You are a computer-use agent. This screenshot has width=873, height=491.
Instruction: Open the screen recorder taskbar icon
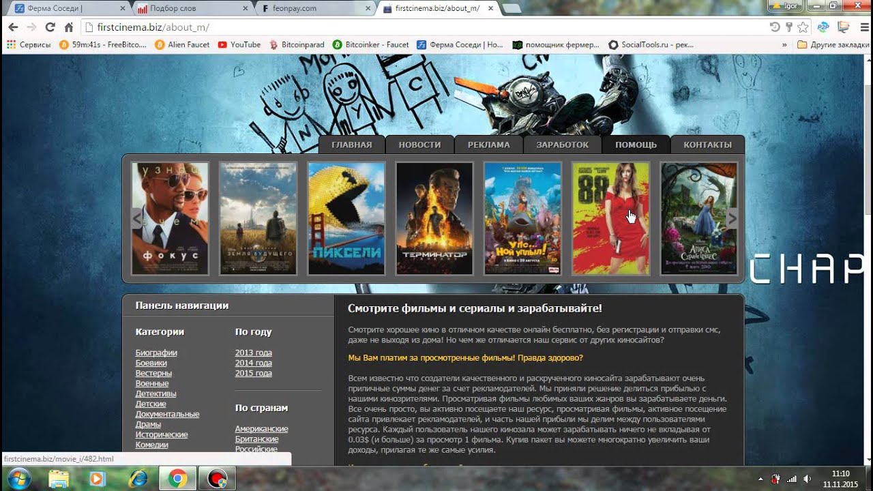(x=218, y=479)
